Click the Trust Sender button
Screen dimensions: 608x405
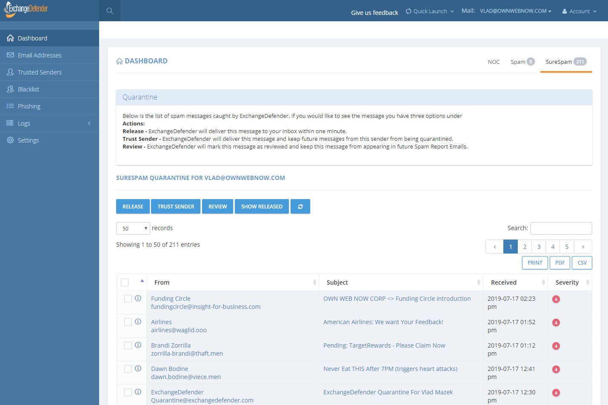tap(176, 206)
